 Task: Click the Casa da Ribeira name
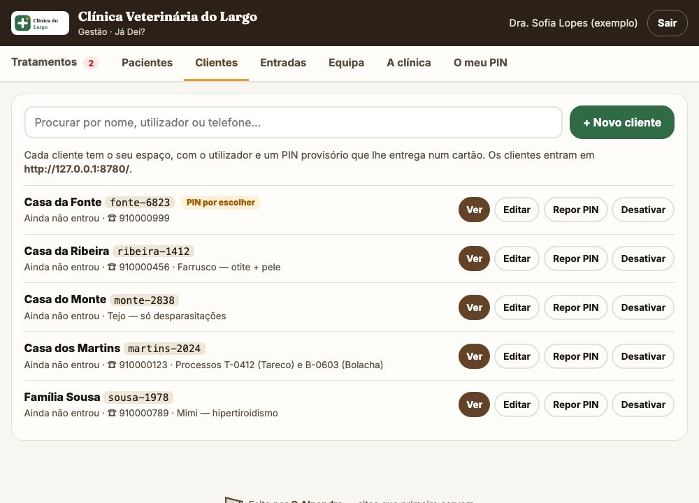[66, 251]
